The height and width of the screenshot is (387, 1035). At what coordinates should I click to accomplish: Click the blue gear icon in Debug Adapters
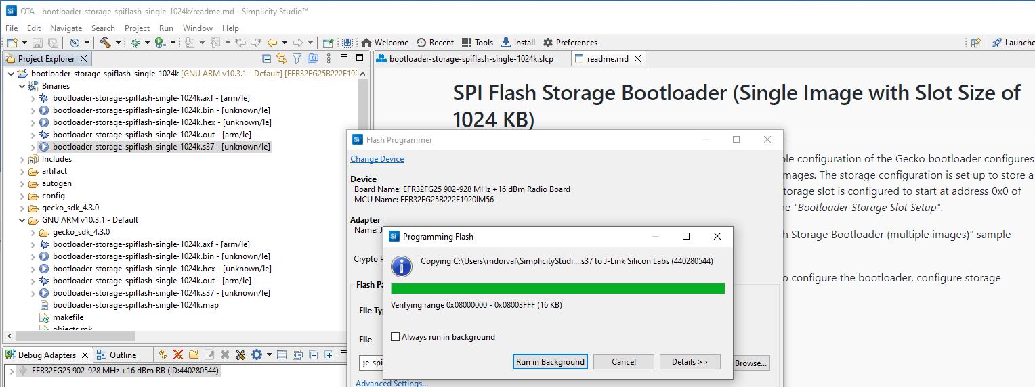point(256,355)
